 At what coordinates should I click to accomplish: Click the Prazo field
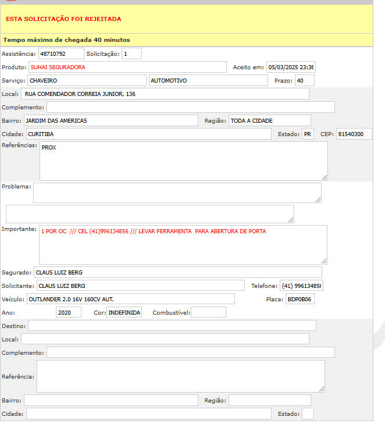(304, 80)
